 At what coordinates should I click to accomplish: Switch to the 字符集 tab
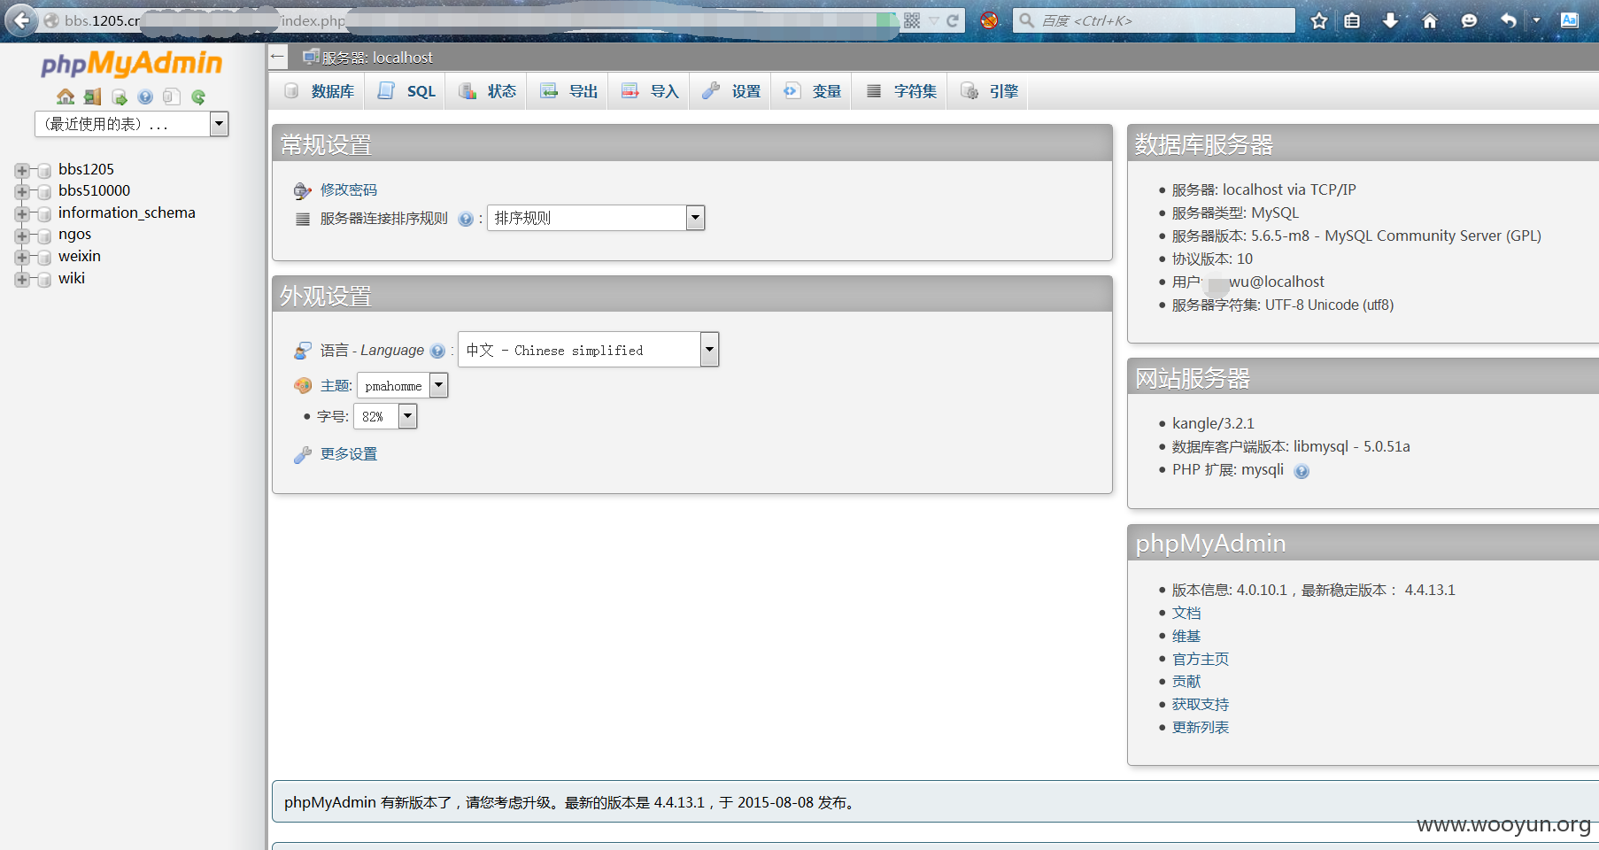900,91
